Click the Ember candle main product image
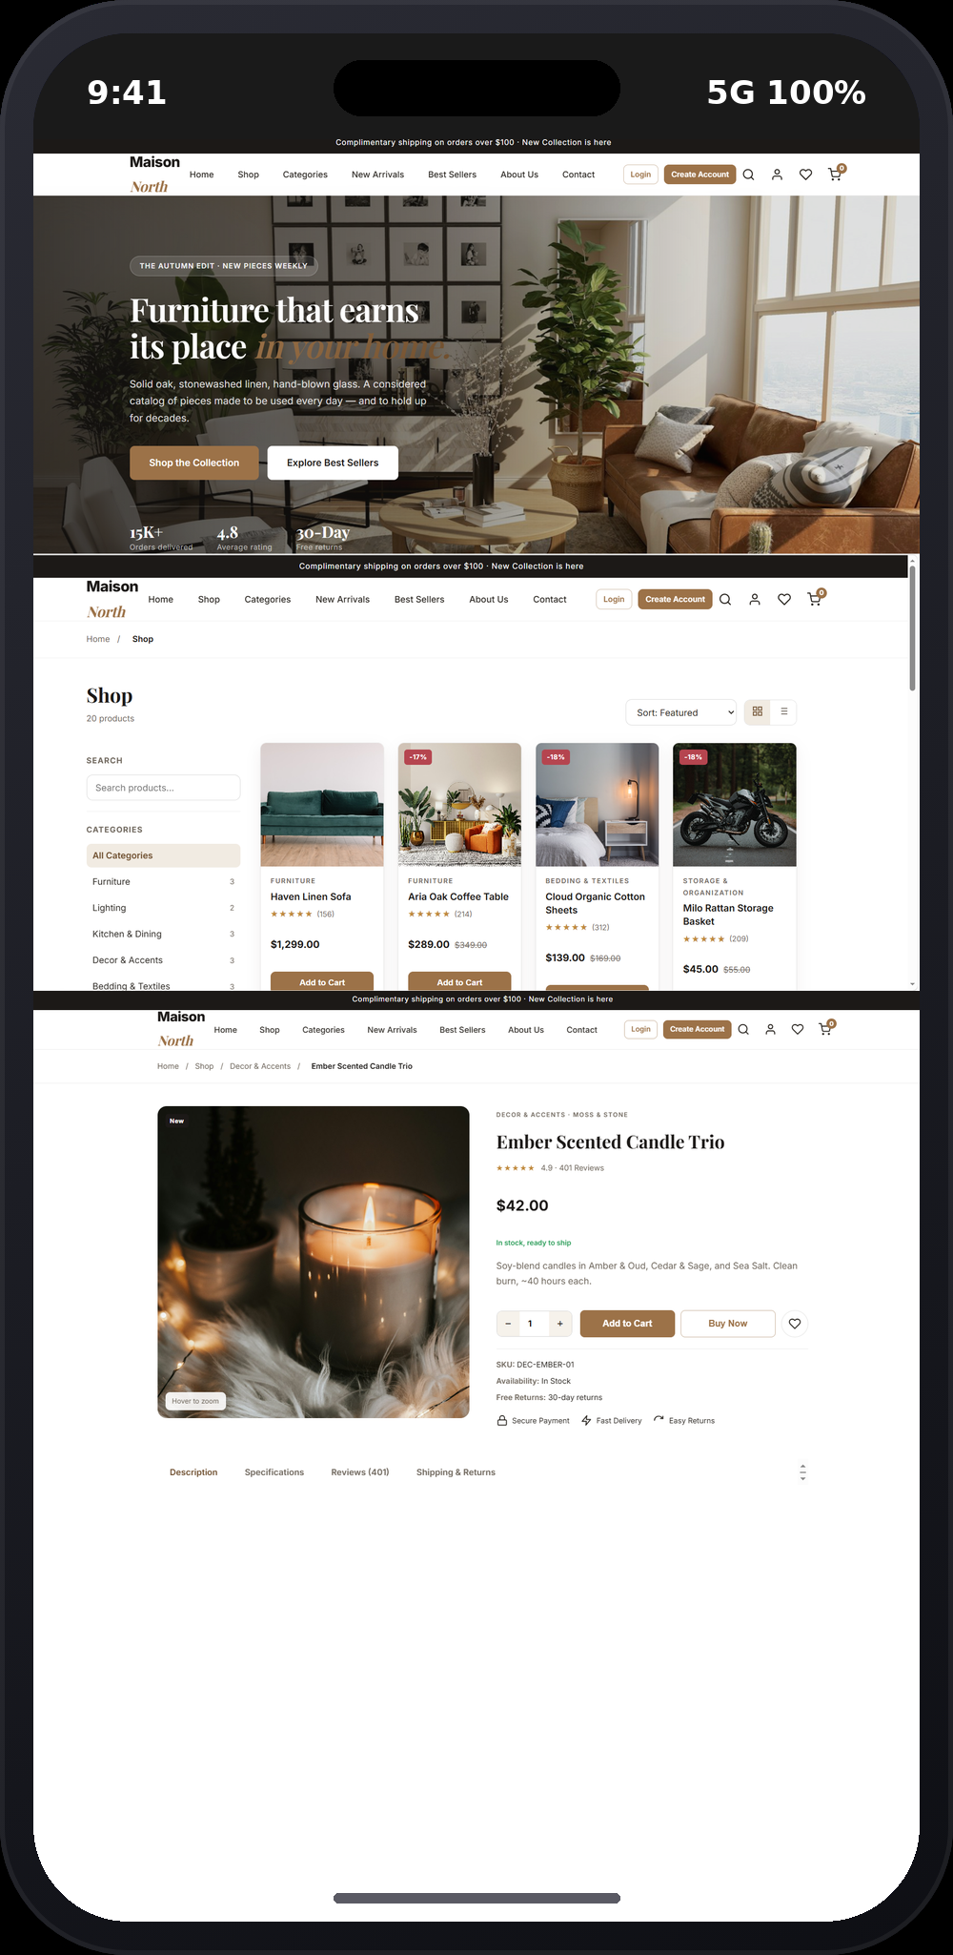 (314, 1262)
